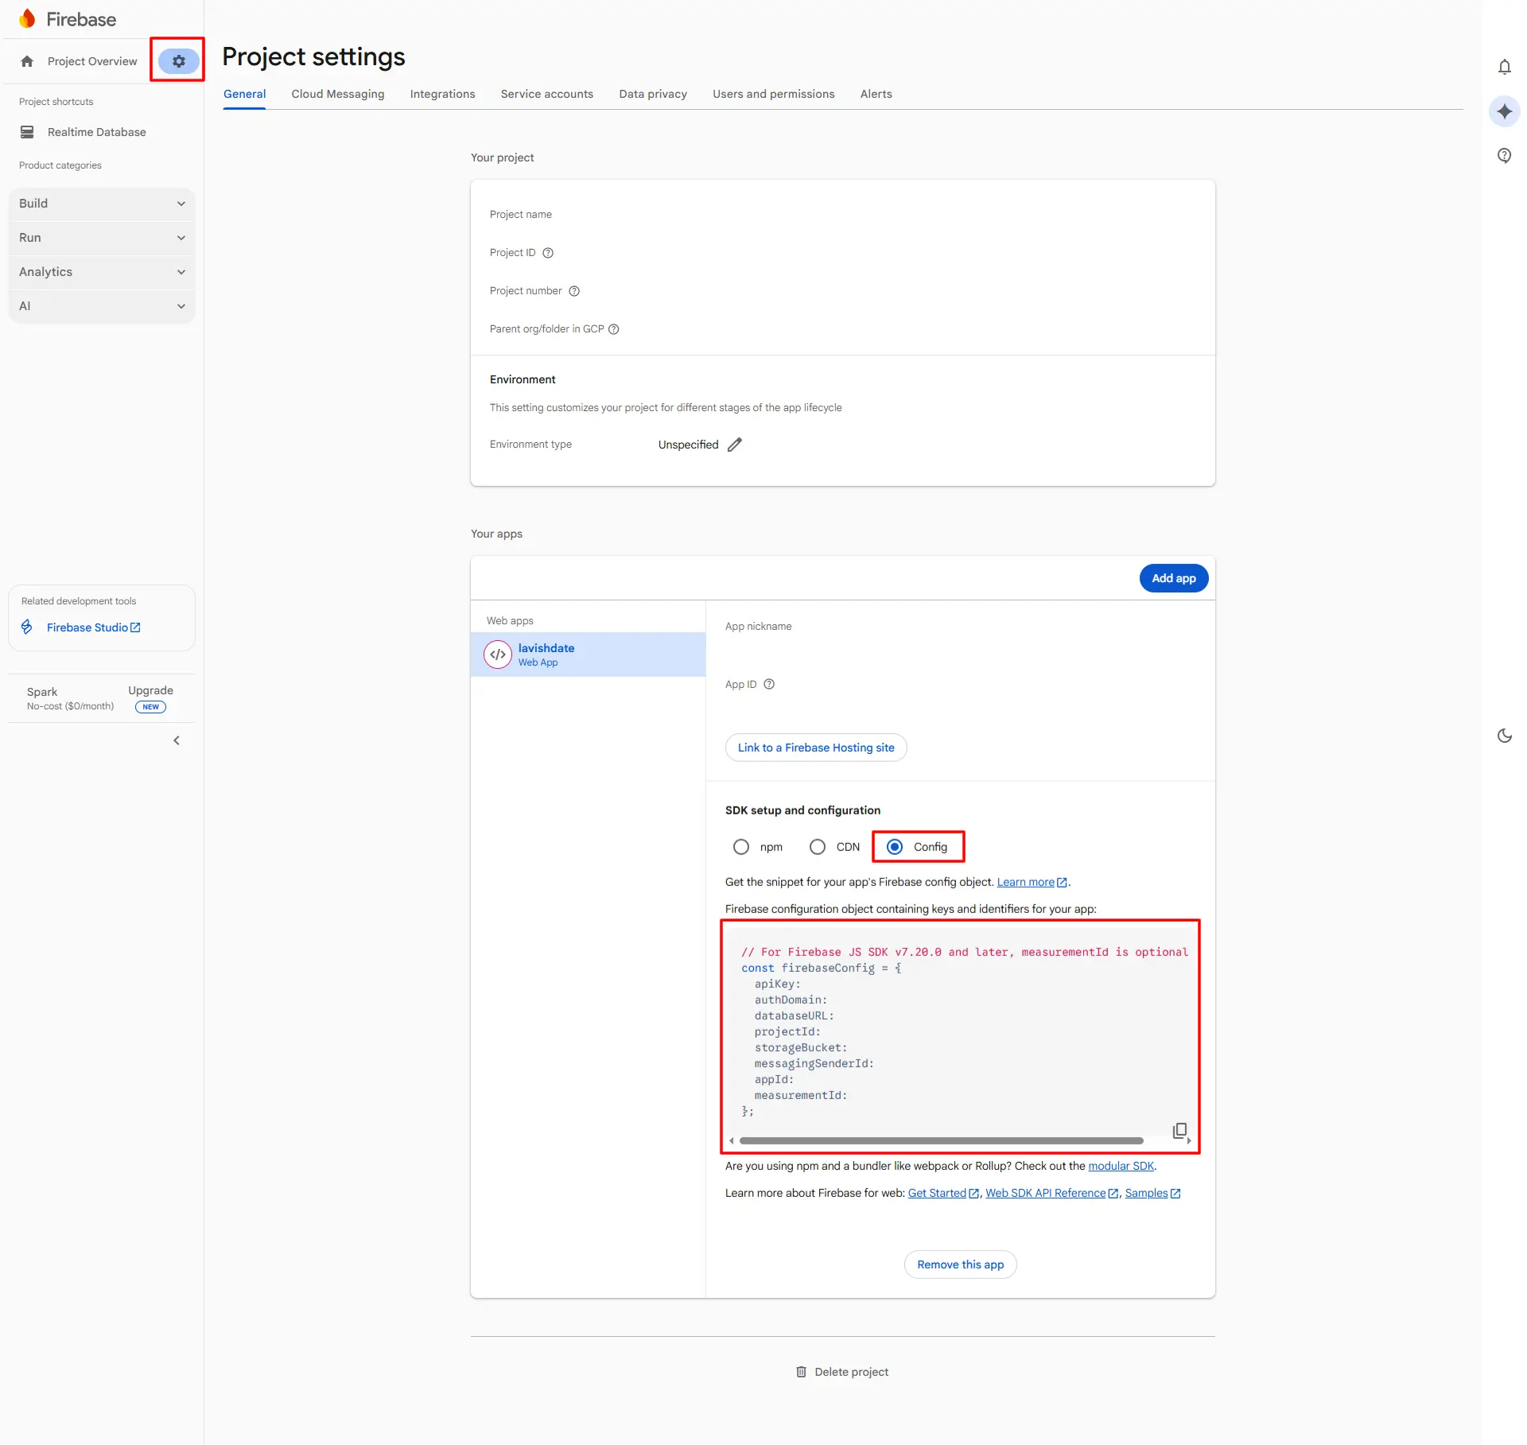1527x1445 pixels.
Task: Click the Add app button
Action: coord(1173,578)
